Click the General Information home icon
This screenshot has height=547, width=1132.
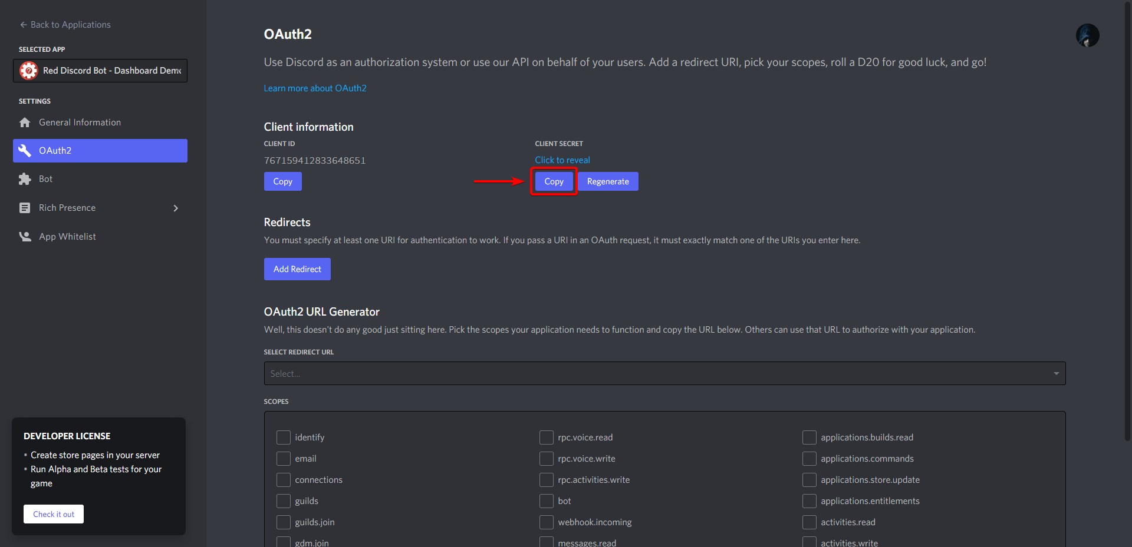pyautogui.click(x=25, y=122)
